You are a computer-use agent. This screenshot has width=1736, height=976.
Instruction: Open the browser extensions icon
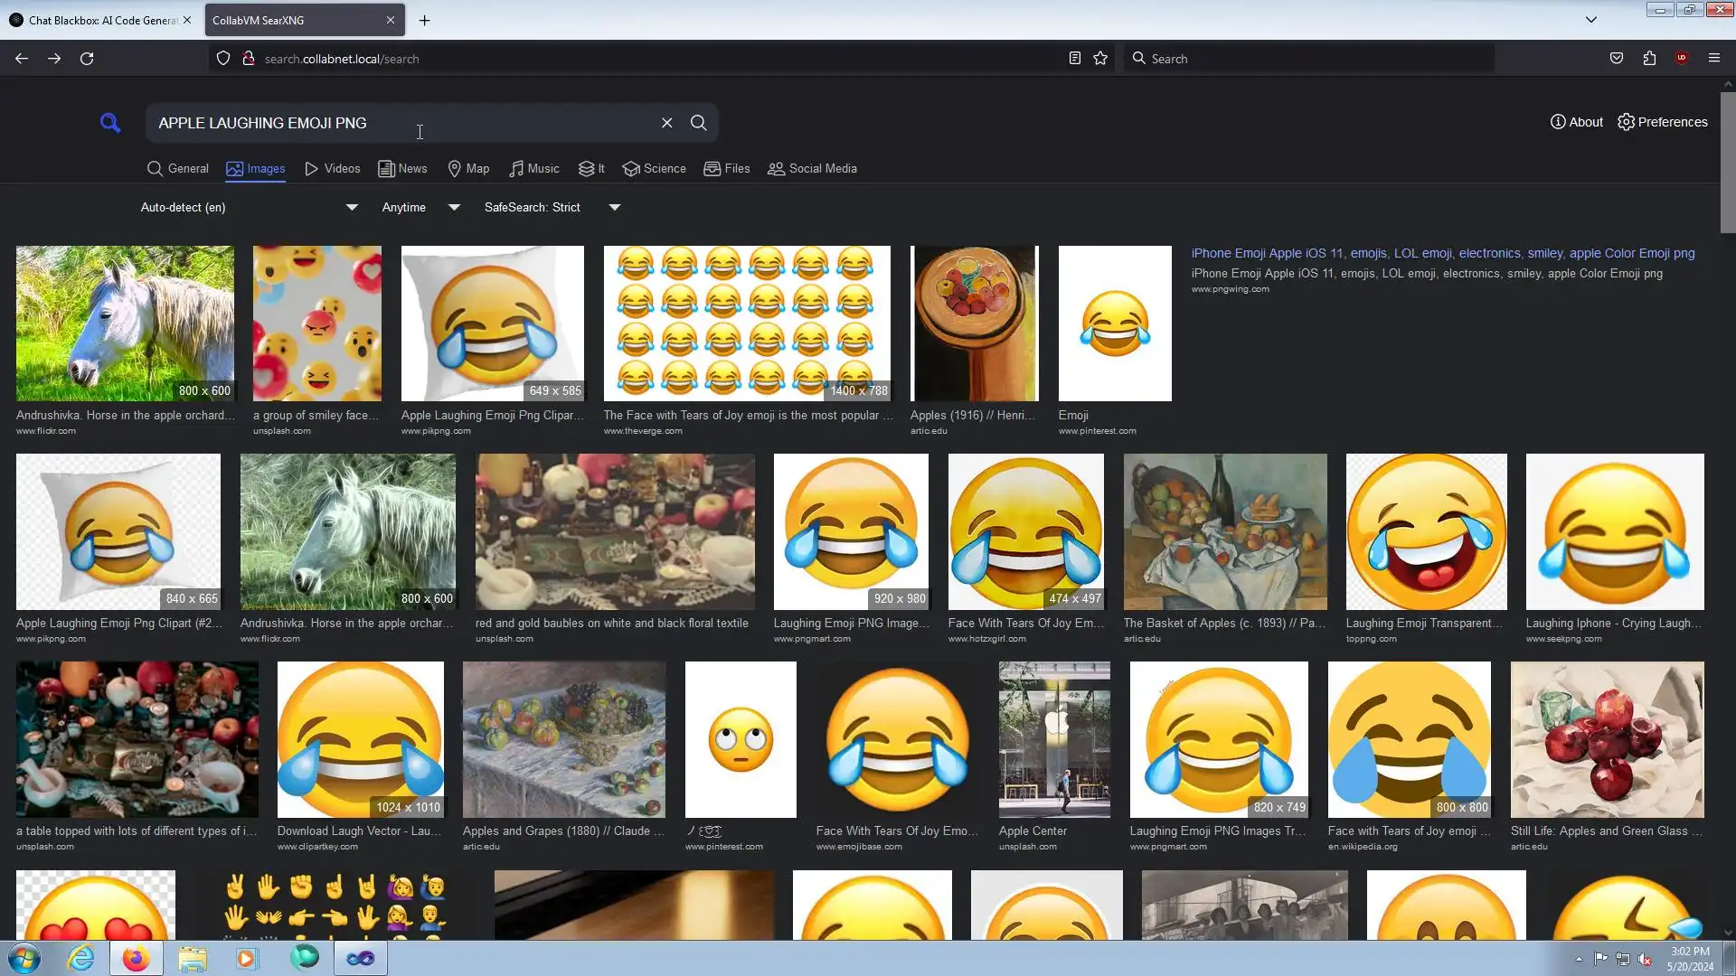(1649, 59)
